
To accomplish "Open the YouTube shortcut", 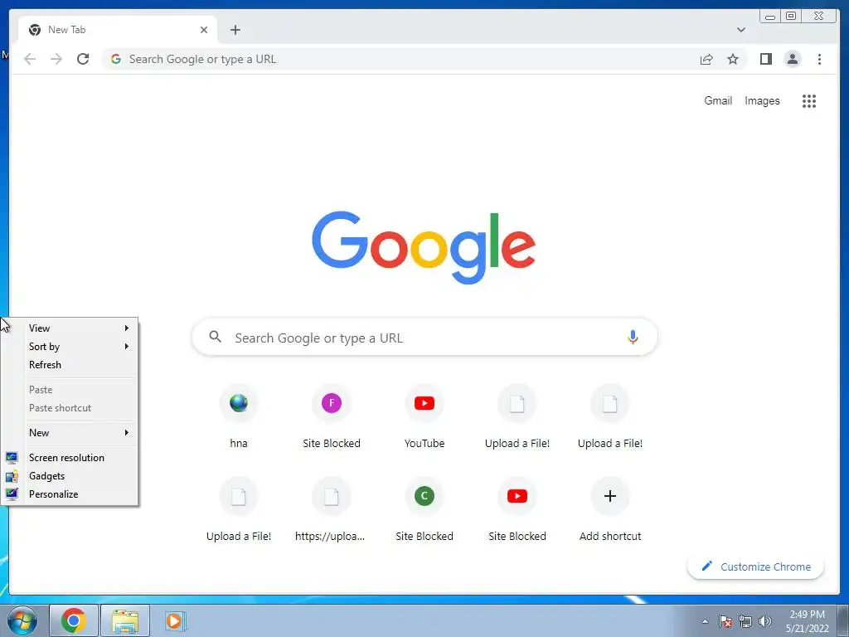I will pos(424,416).
